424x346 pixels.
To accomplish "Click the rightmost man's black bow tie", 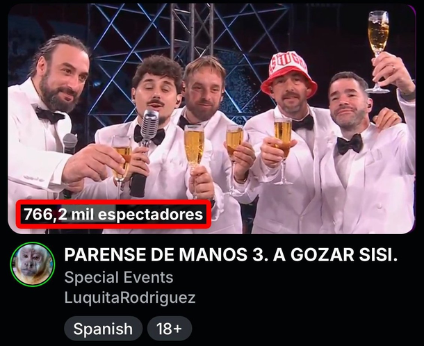I will coord(350,145).
